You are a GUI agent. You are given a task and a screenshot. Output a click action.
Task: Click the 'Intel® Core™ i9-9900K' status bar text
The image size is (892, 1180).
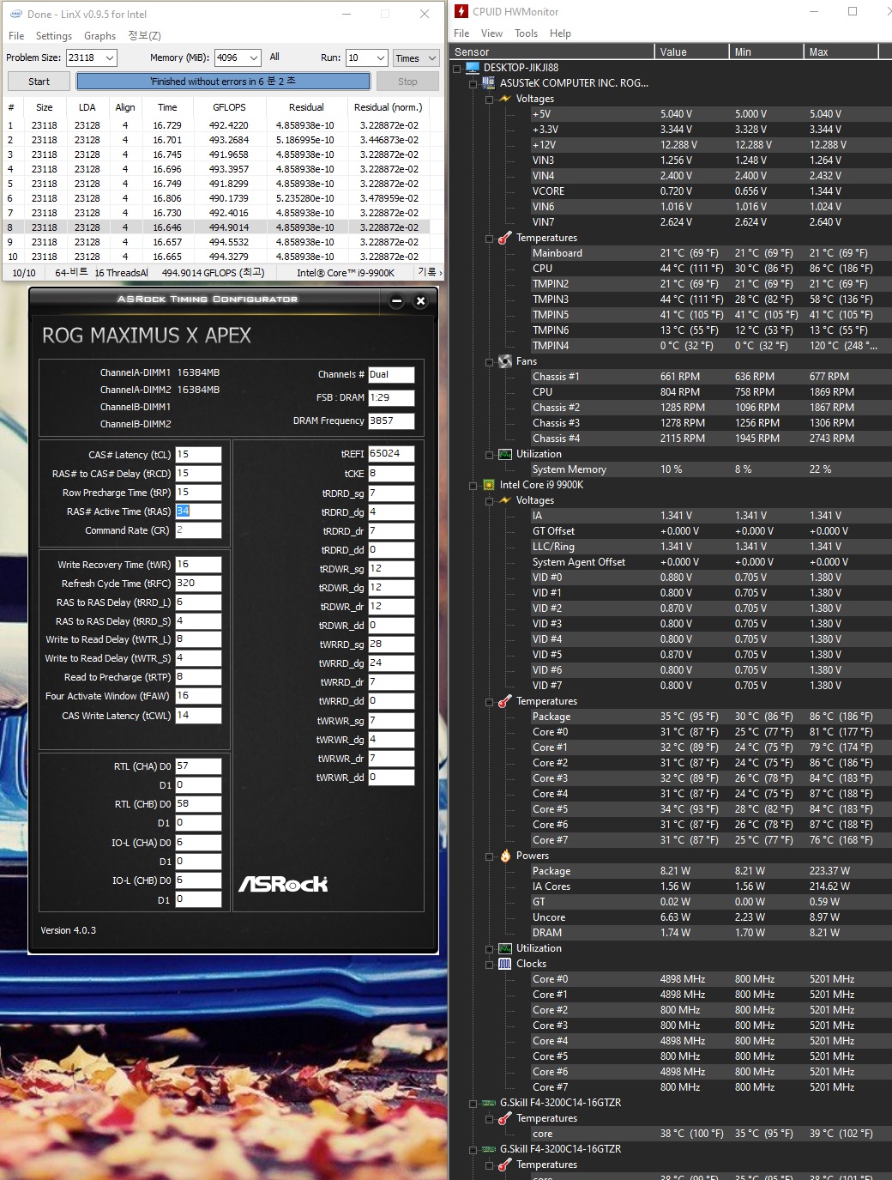pyautogui.click(x=346, y=273)
